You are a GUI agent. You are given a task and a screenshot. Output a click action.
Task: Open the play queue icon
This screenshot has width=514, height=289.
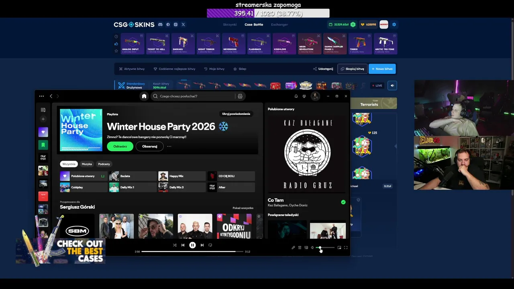300,248
